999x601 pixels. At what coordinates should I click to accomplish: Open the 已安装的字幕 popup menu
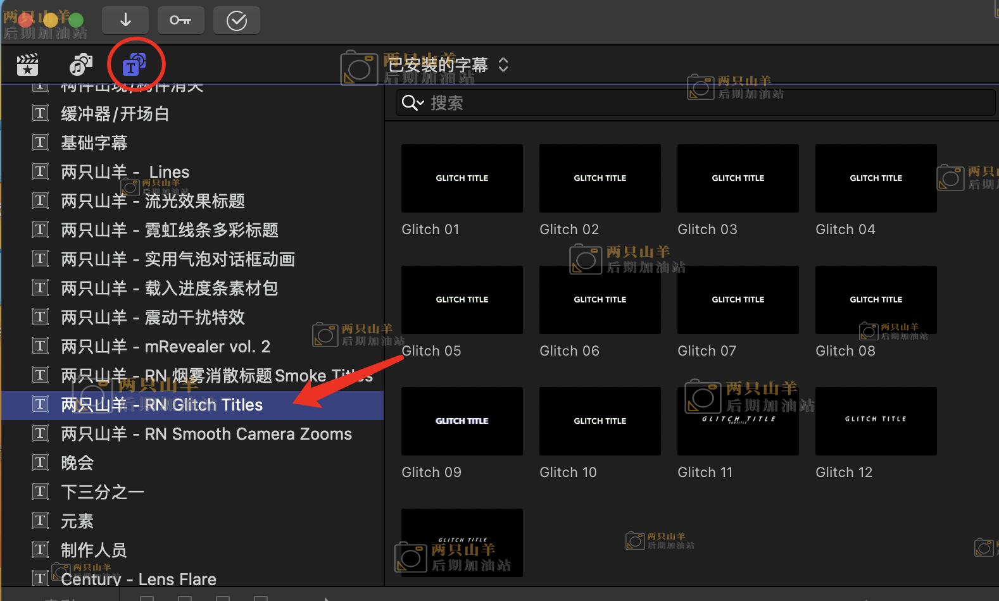pos(448,65)
